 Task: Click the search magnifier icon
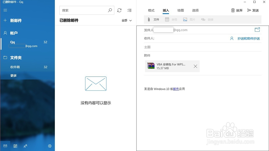[x=110, y=10]
